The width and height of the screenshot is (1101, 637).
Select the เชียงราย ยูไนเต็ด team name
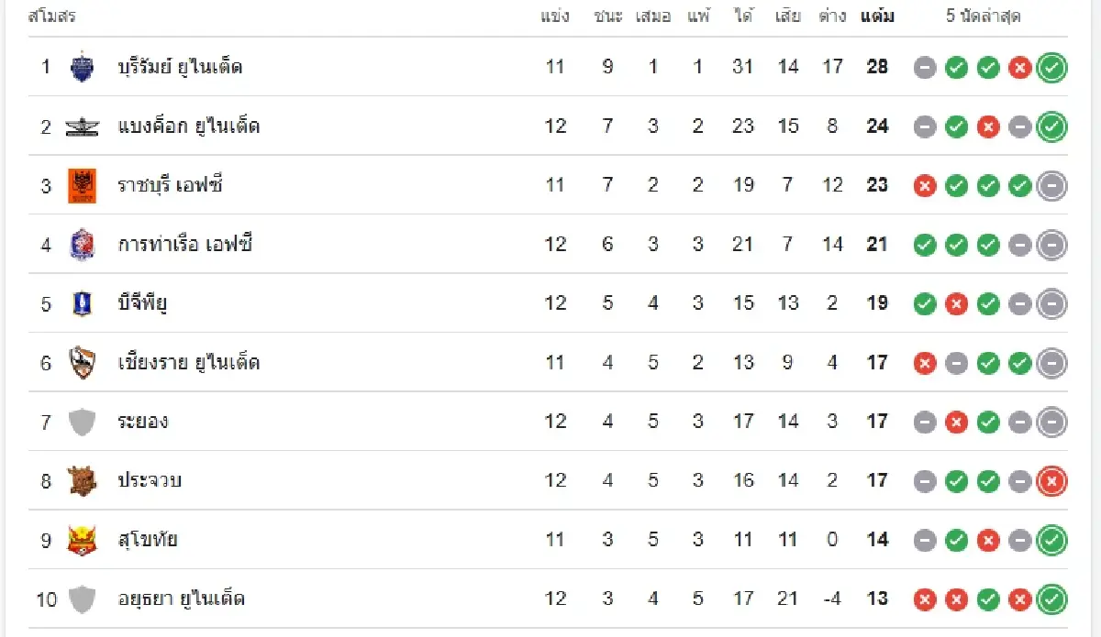click(189, 363)
